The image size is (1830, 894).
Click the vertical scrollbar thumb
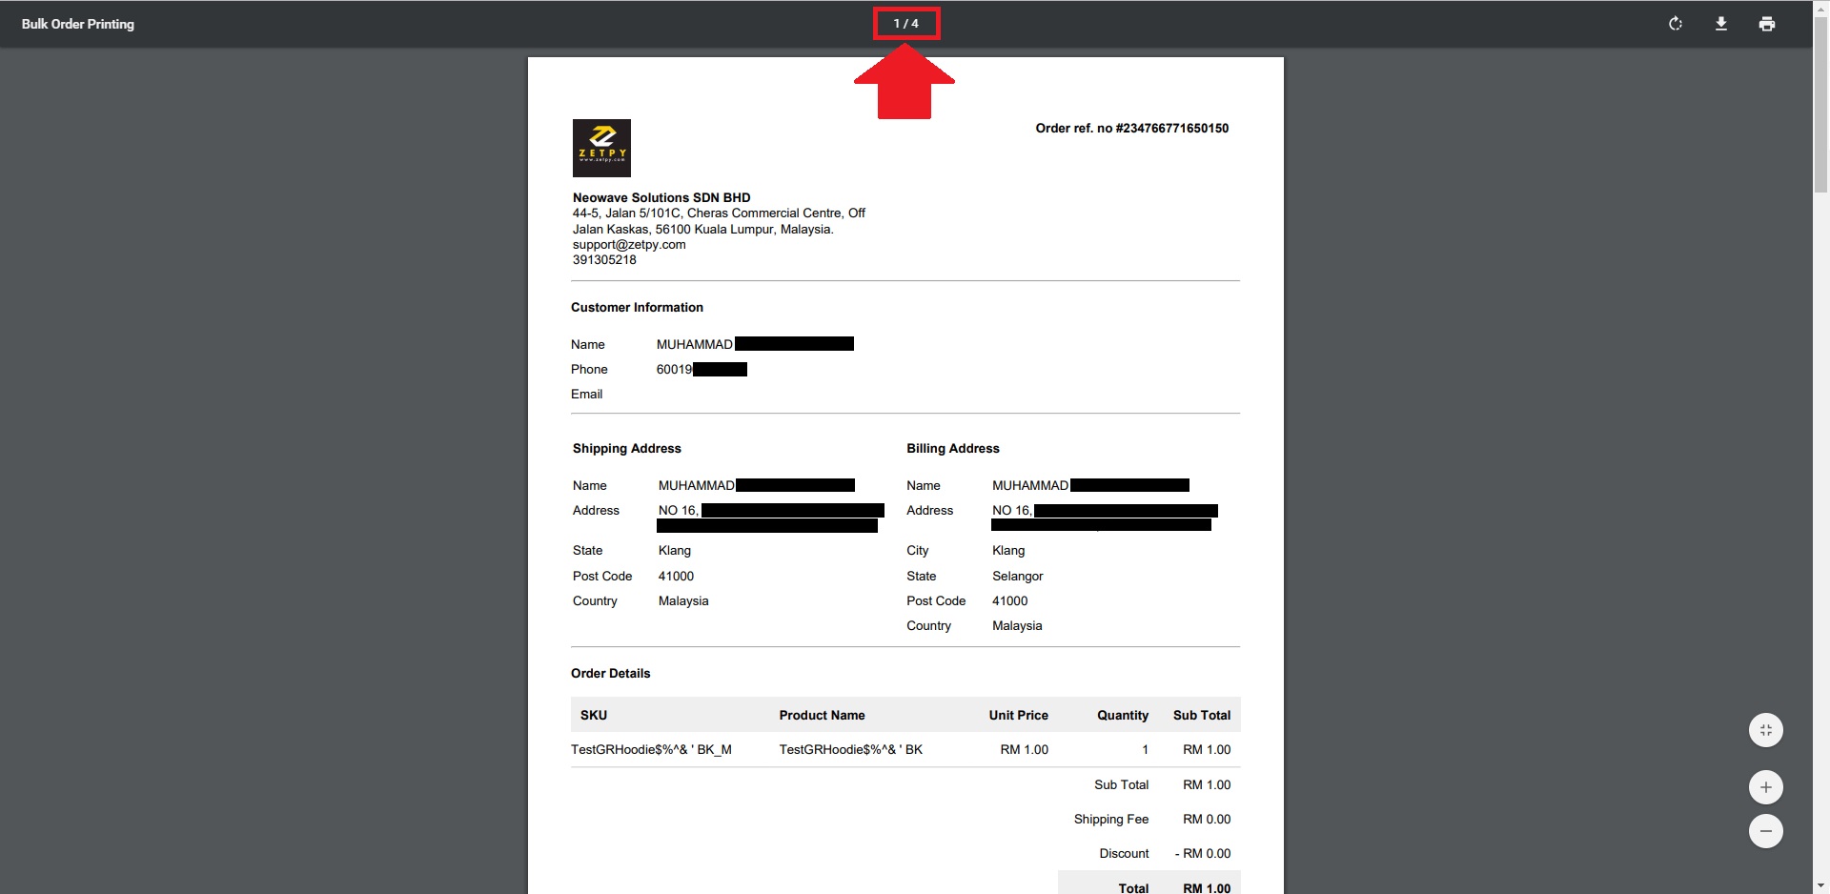pyautogui.click(x=1821, y=105)
